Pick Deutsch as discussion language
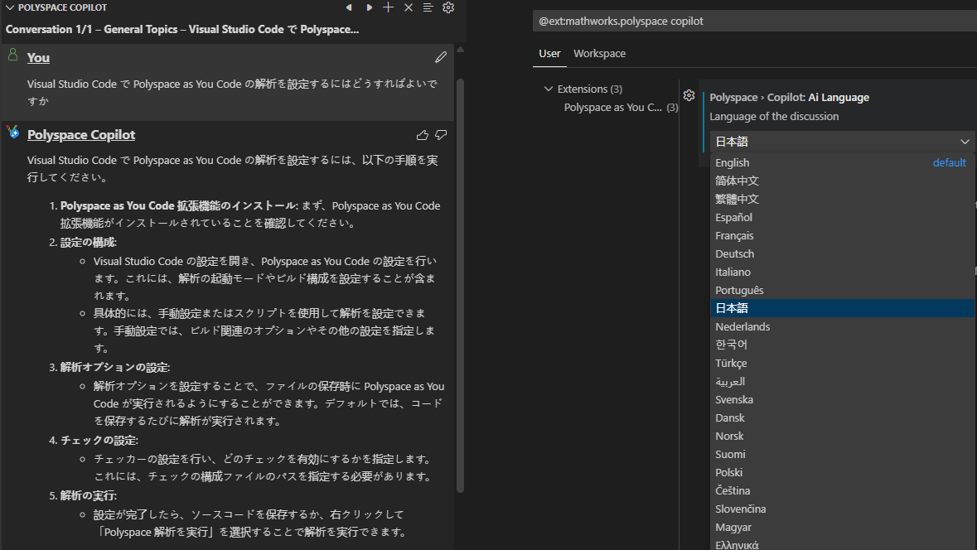 point(734,254)
